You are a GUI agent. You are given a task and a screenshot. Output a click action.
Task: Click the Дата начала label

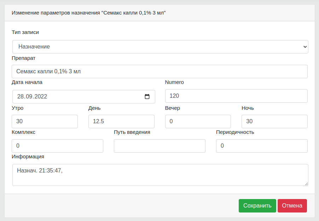27,82
